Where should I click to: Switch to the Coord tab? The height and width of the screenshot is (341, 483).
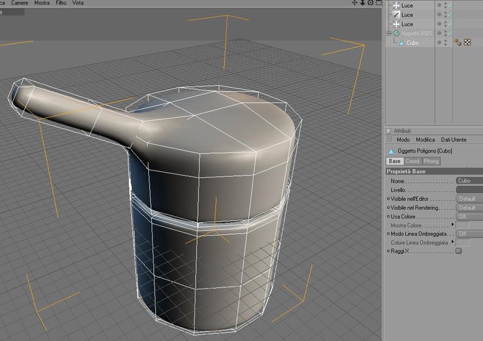412,161
